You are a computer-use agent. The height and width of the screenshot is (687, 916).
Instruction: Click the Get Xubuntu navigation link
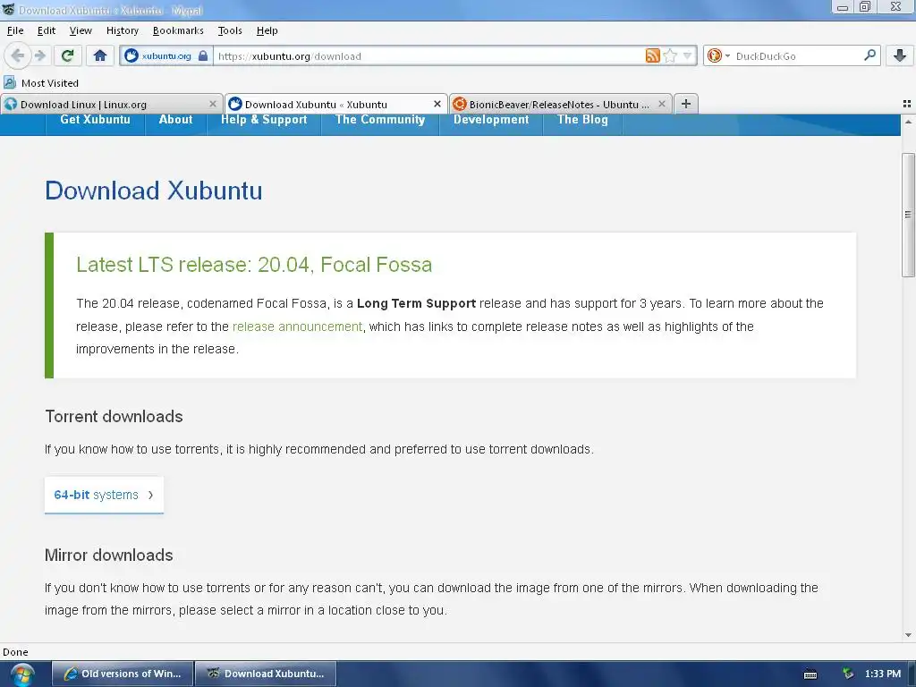coord(95,120)
